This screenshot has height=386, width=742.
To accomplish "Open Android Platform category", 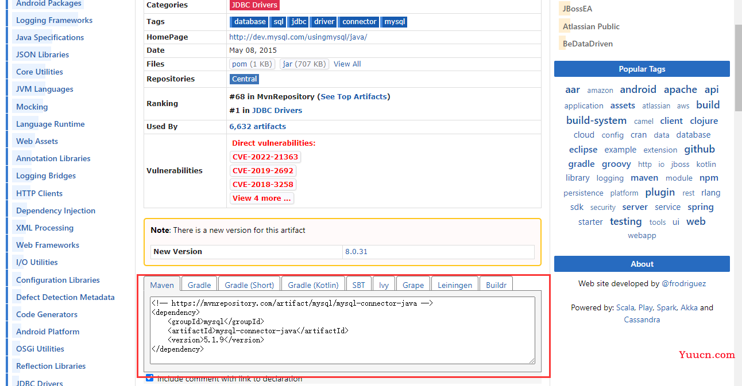I will coord(48,332).
